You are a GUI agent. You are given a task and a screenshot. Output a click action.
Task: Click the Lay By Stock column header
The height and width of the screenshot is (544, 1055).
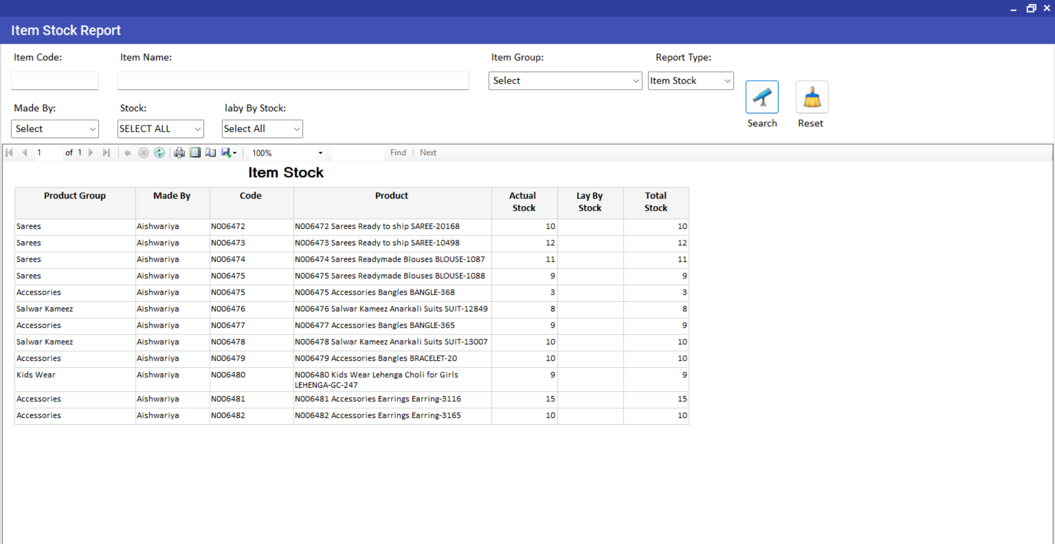coord(589,202)
